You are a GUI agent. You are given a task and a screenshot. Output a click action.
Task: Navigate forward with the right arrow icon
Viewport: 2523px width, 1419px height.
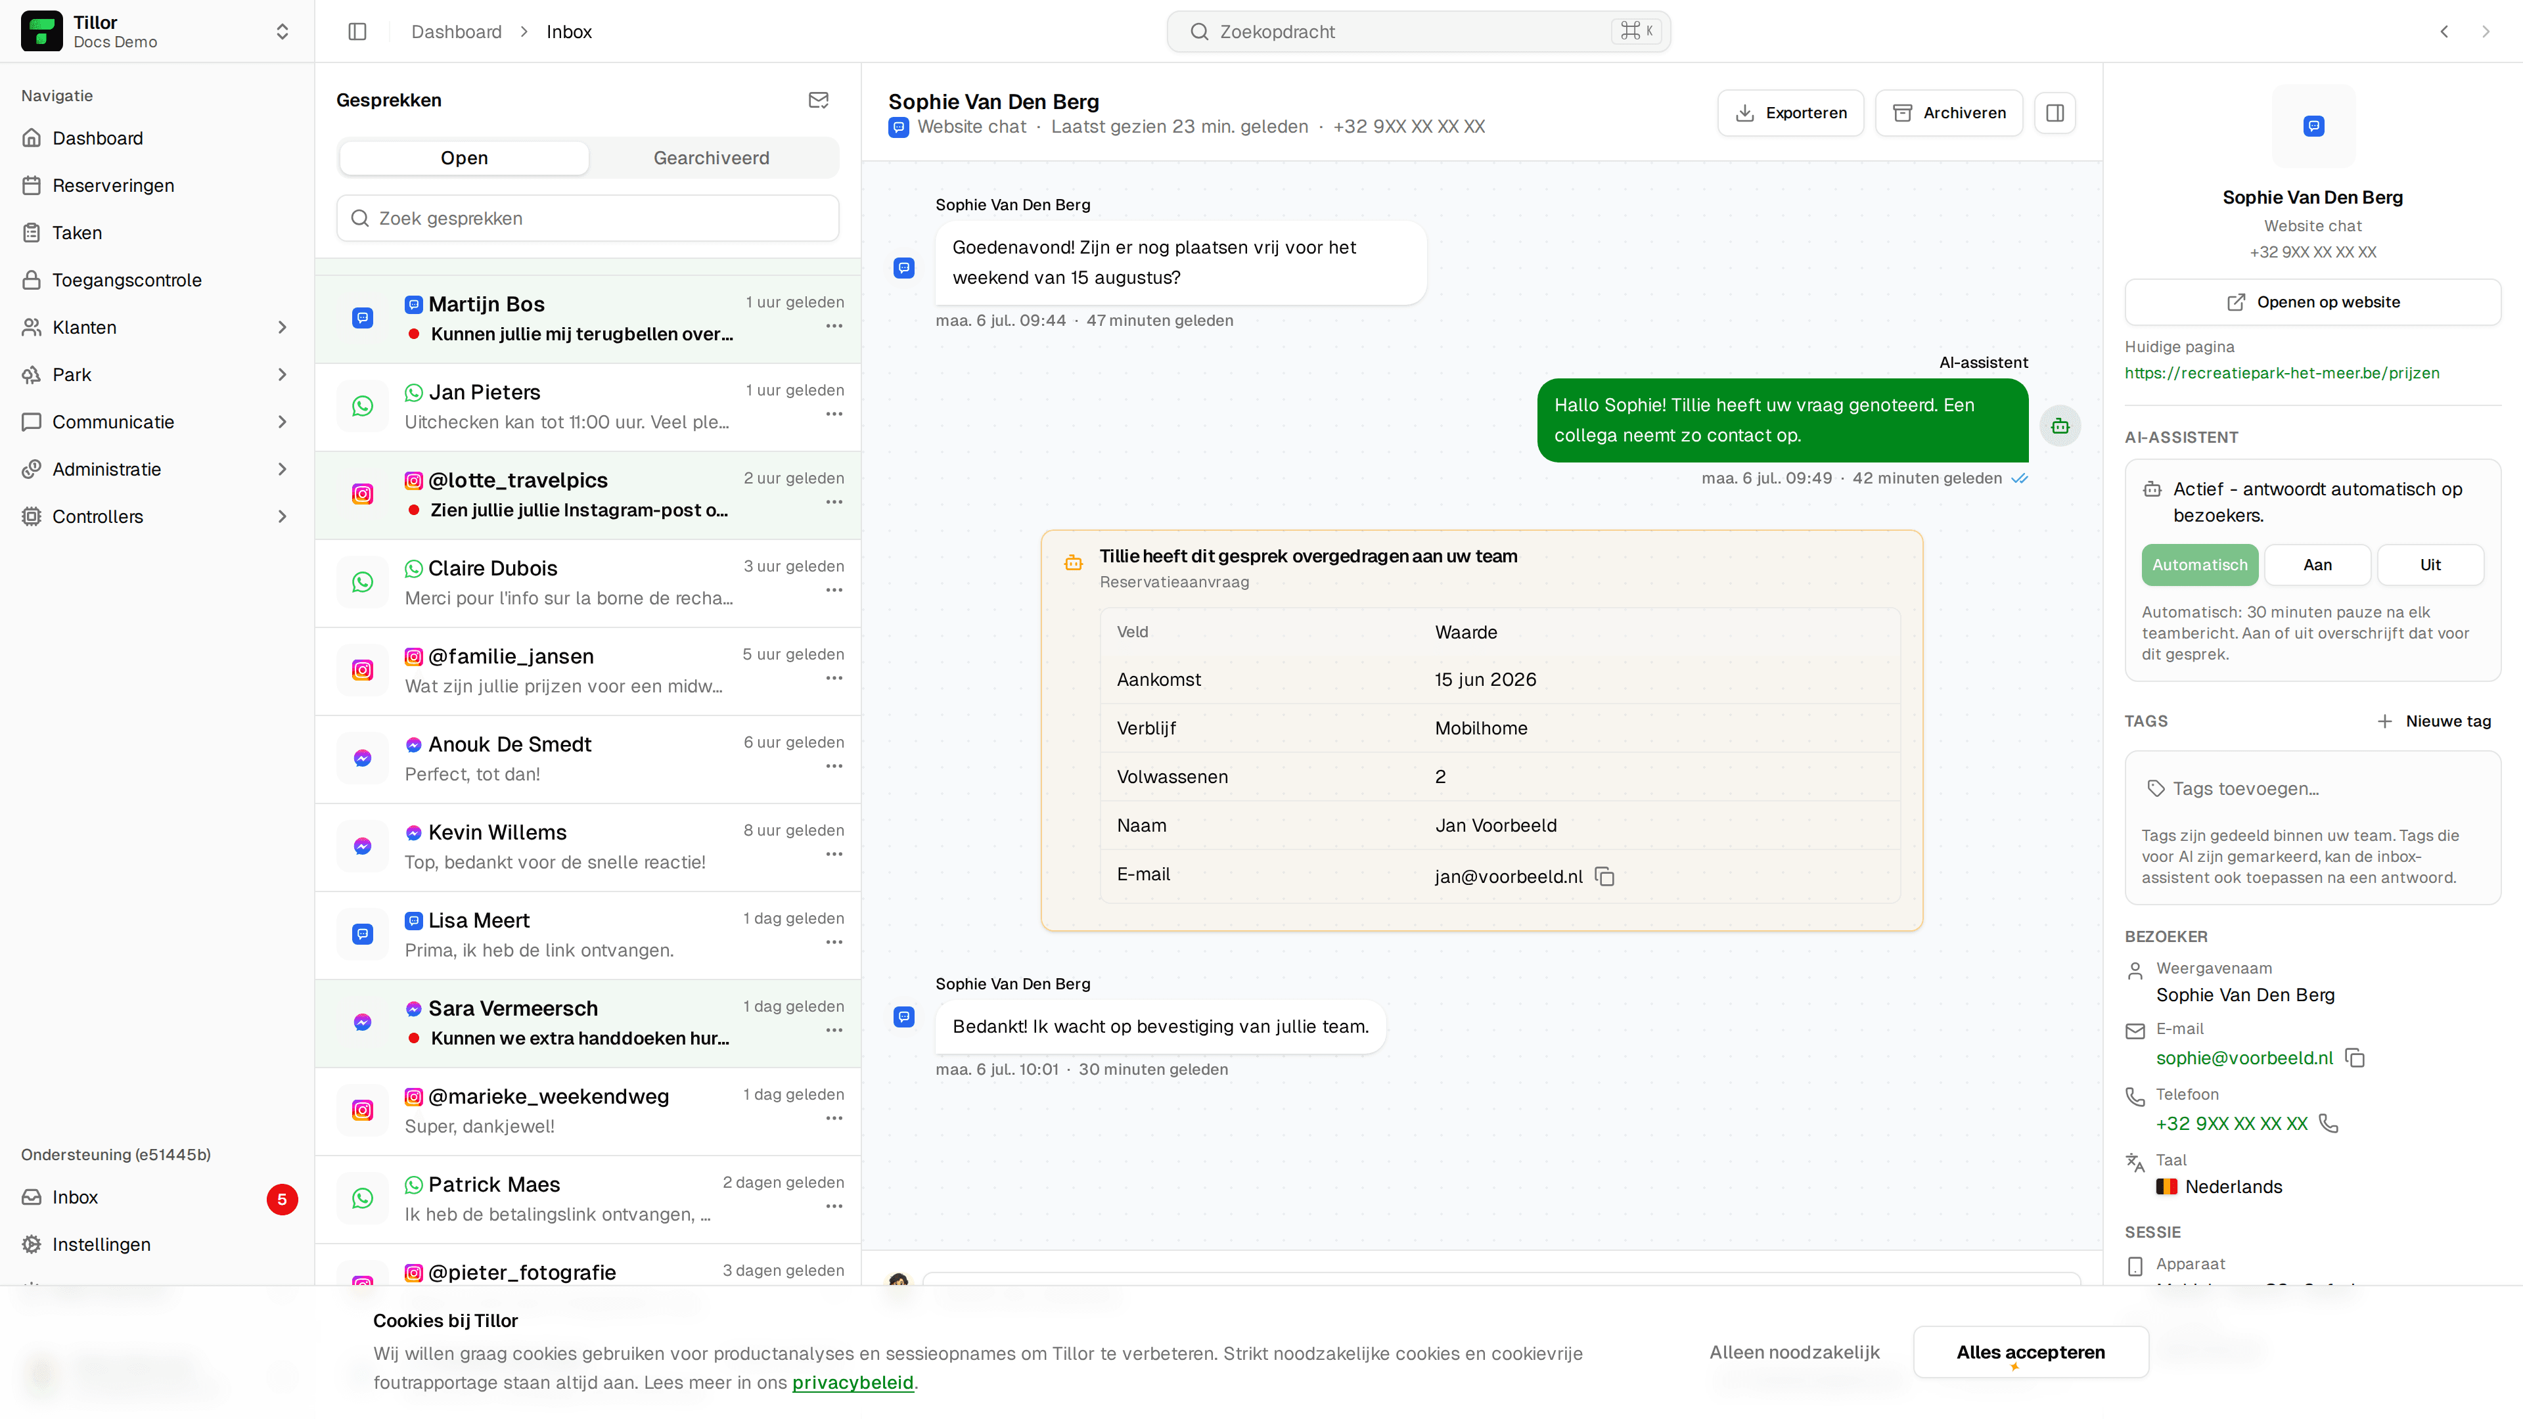point(2486,32)
